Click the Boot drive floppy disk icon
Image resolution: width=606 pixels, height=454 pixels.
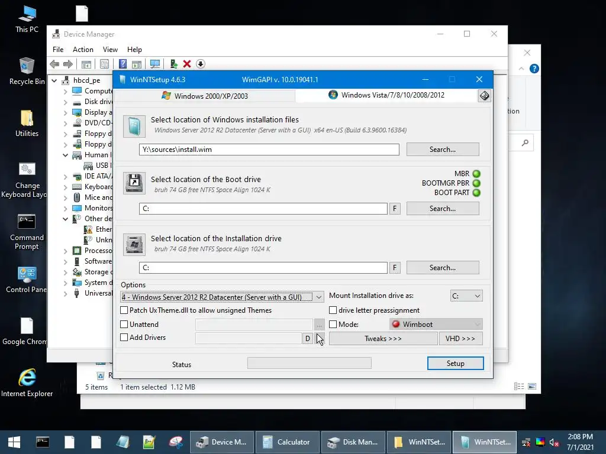tap(134, 183)
